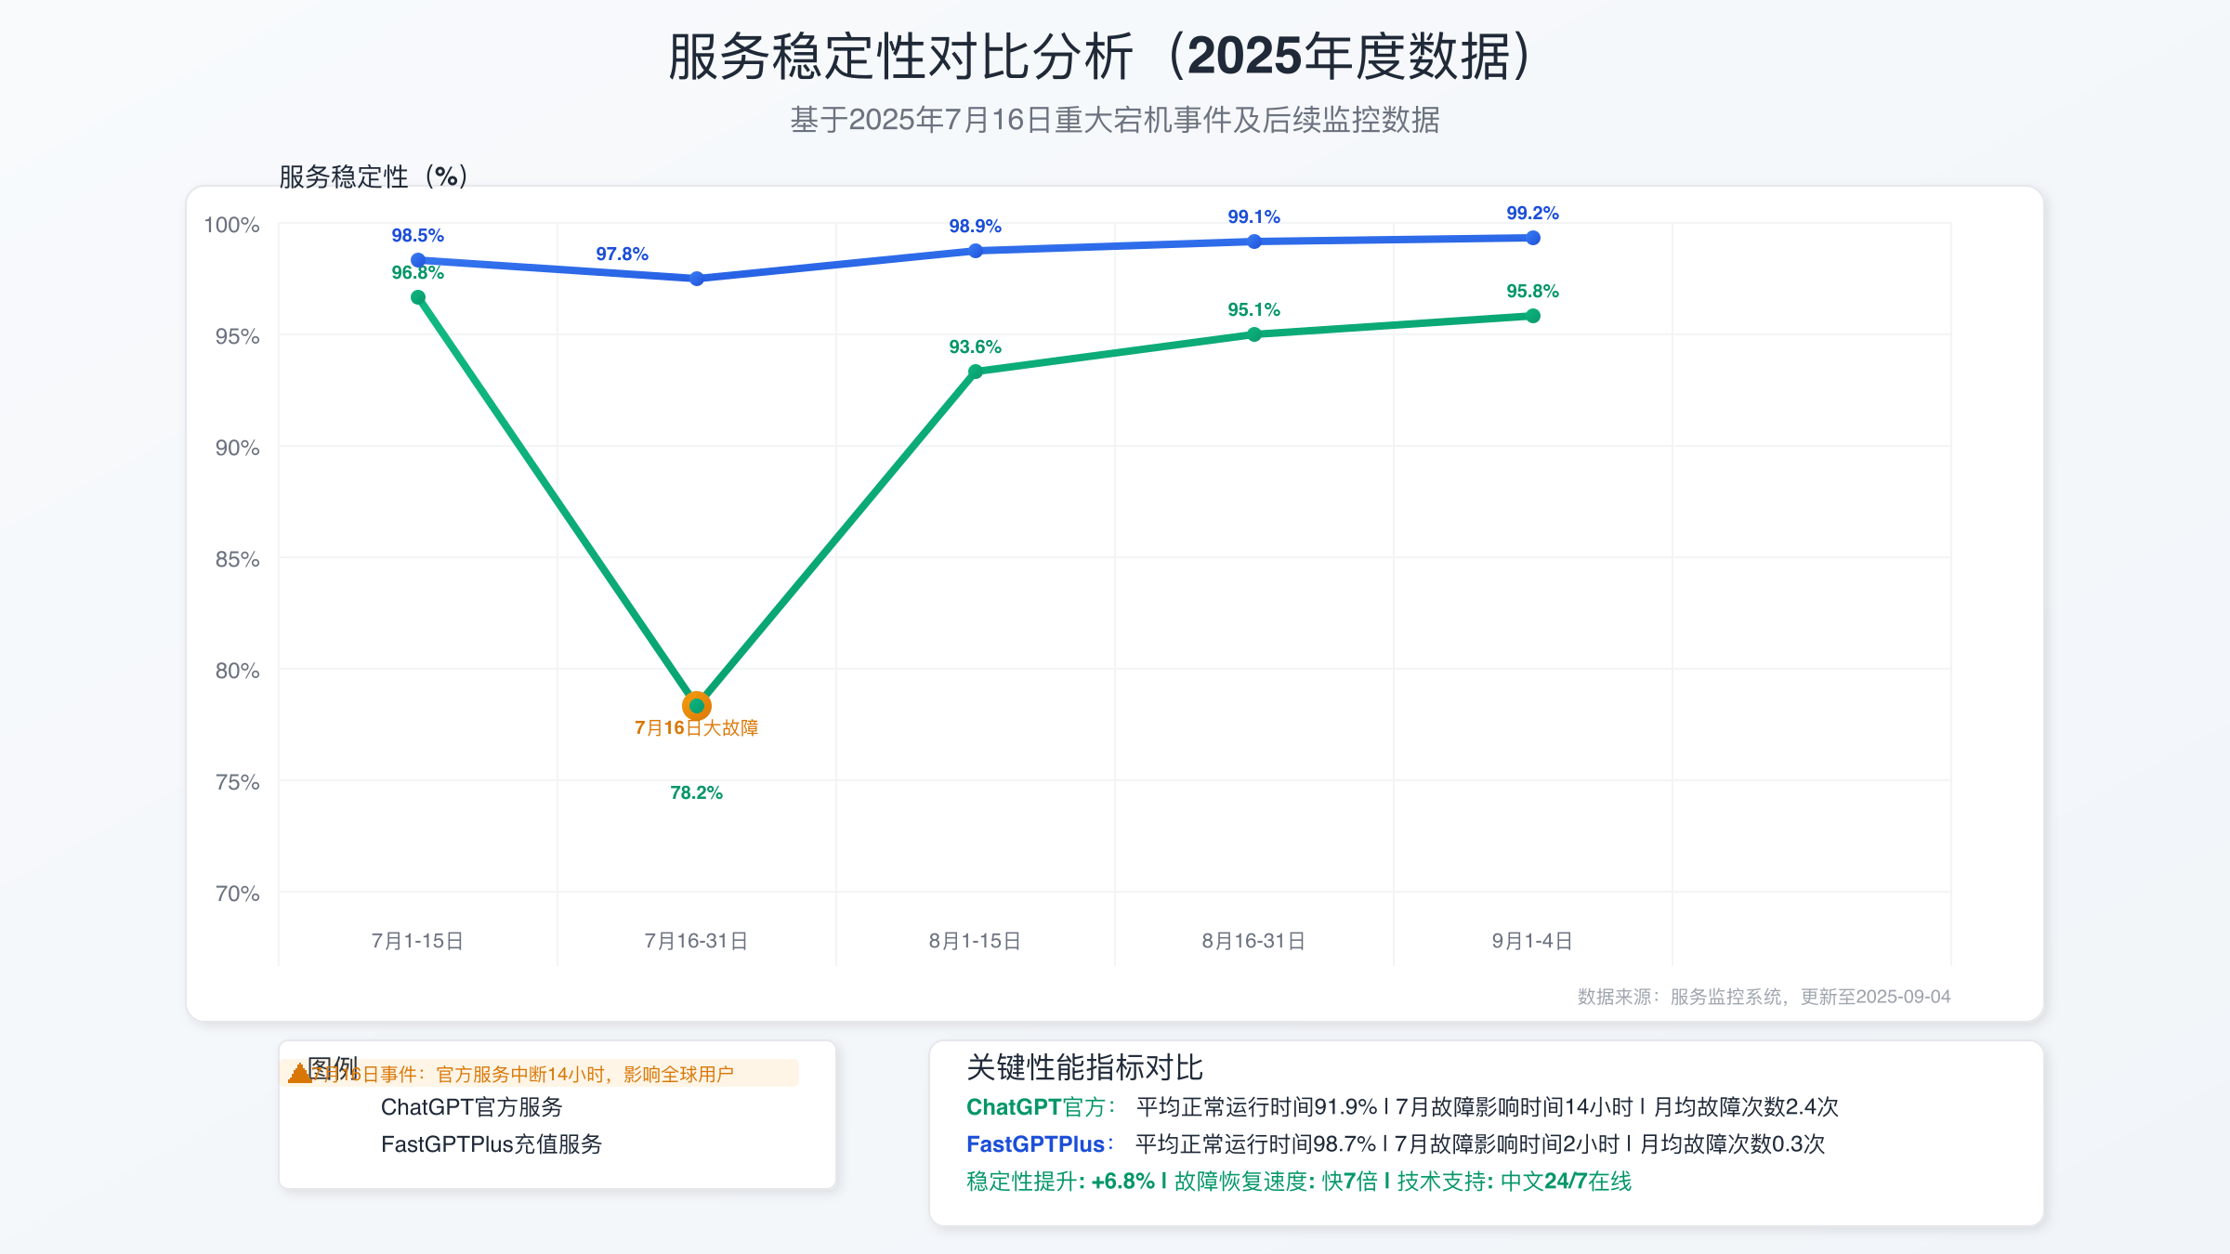Click the subtitle about 7月16日重大宕机事件
Image resolution: width=2230 pixels, height=1254 pixels.
(1115, 120)
